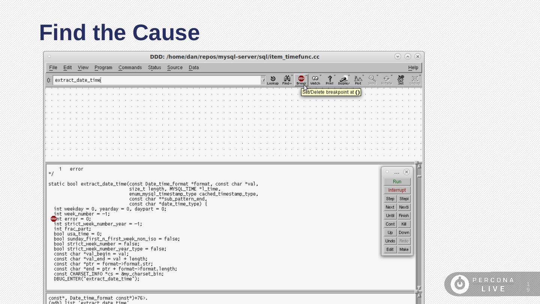Click the Make button
540x304 pixels.
[x=404, y=250]
